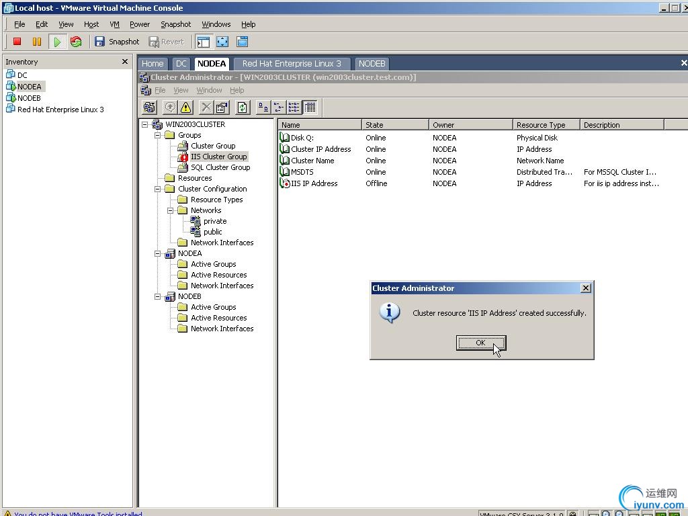Switch to Small Icons view

point(279,107)
